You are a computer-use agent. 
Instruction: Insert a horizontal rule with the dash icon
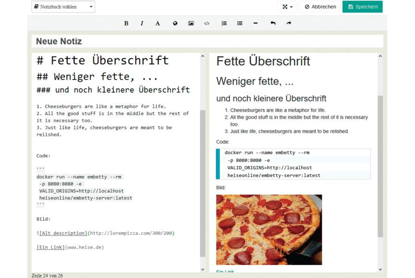(x=255, y=23)
